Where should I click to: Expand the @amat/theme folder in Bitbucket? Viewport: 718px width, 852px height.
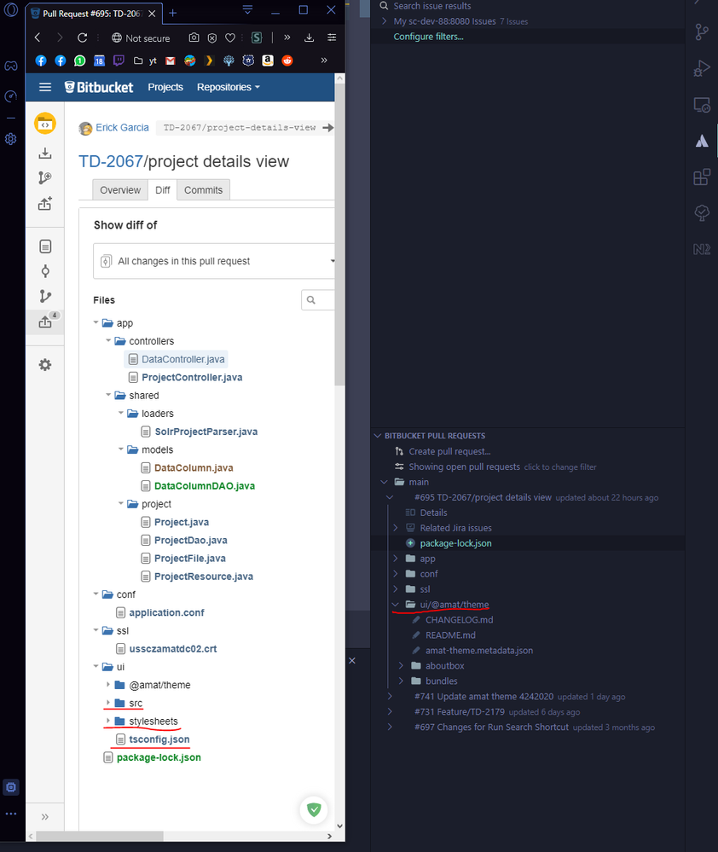pos(108,685)
